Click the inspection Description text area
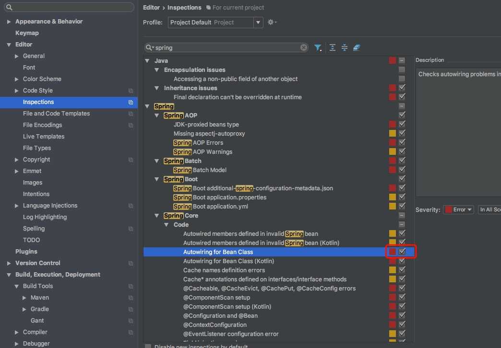Screen dimensions: 501x348 click(458, 132)
